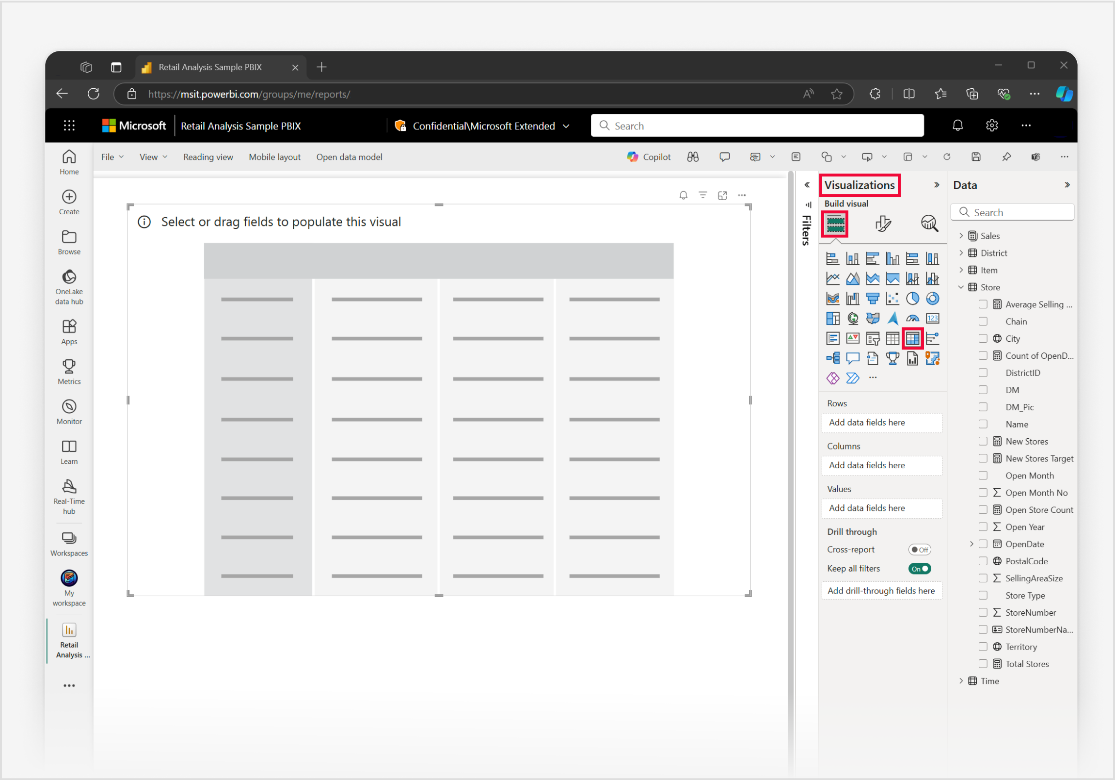This screenshot has height=780, width=1115.
Task: Save the report using the save icon
Action: (x=975, y=157)
